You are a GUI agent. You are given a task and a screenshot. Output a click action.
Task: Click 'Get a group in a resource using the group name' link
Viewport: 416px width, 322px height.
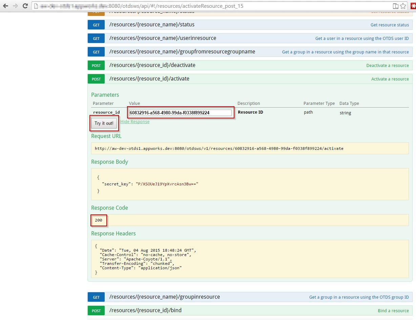click(x=345, y=52)
